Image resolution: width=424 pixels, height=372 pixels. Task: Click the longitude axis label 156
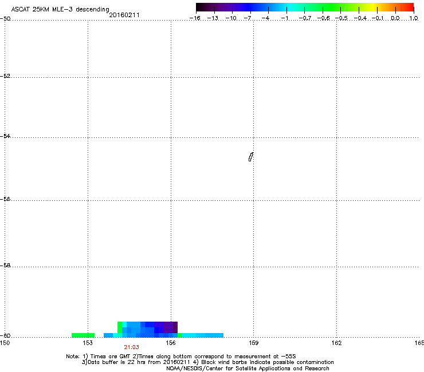(171, 343)
